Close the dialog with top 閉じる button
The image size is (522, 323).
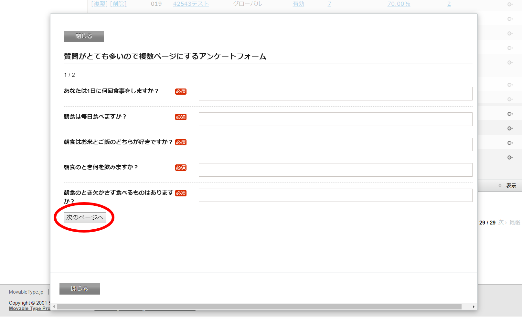(84, 36)
